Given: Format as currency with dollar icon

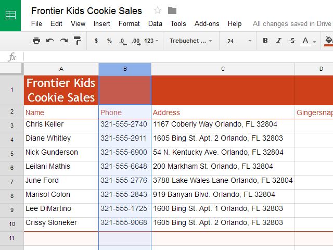Looking at the screenshot, I should click(96, 41).
